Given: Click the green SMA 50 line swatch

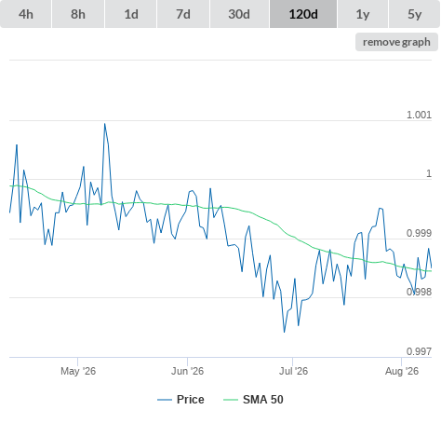Looking at the screenshot, I should 231,400.
